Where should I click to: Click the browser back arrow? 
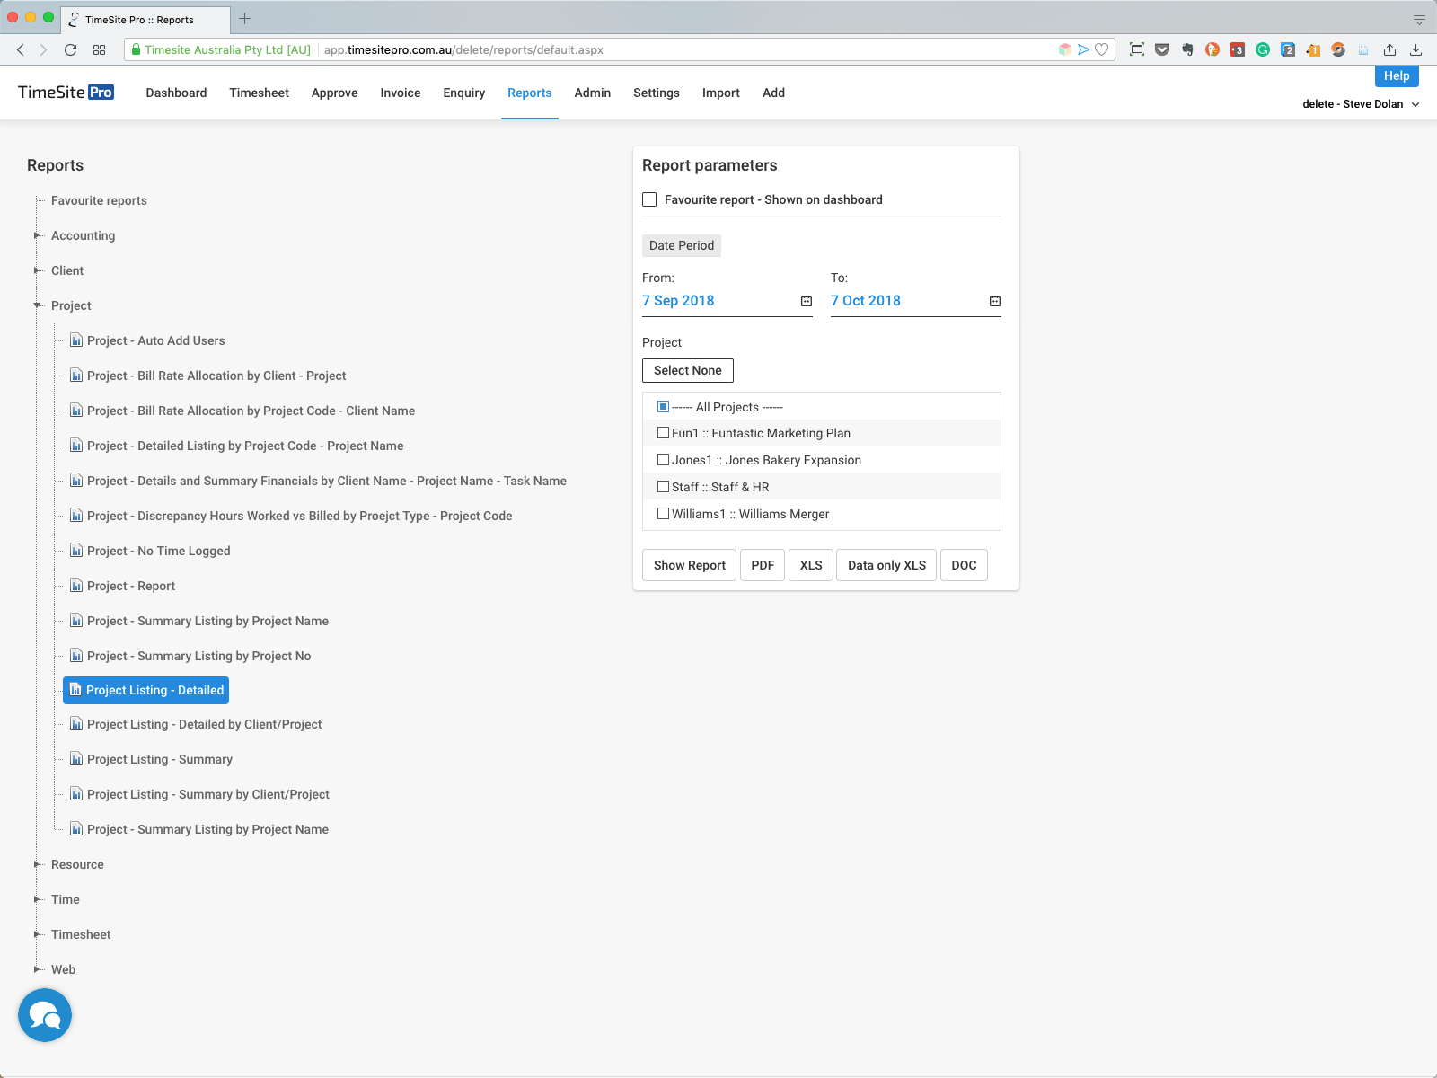pos(20,49)
